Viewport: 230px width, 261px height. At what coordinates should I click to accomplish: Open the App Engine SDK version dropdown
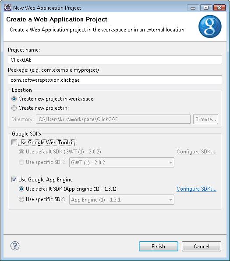pyautogui.click(x=122, y=200)
